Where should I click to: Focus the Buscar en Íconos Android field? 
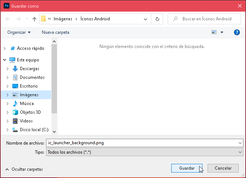(x=204, y=19)
